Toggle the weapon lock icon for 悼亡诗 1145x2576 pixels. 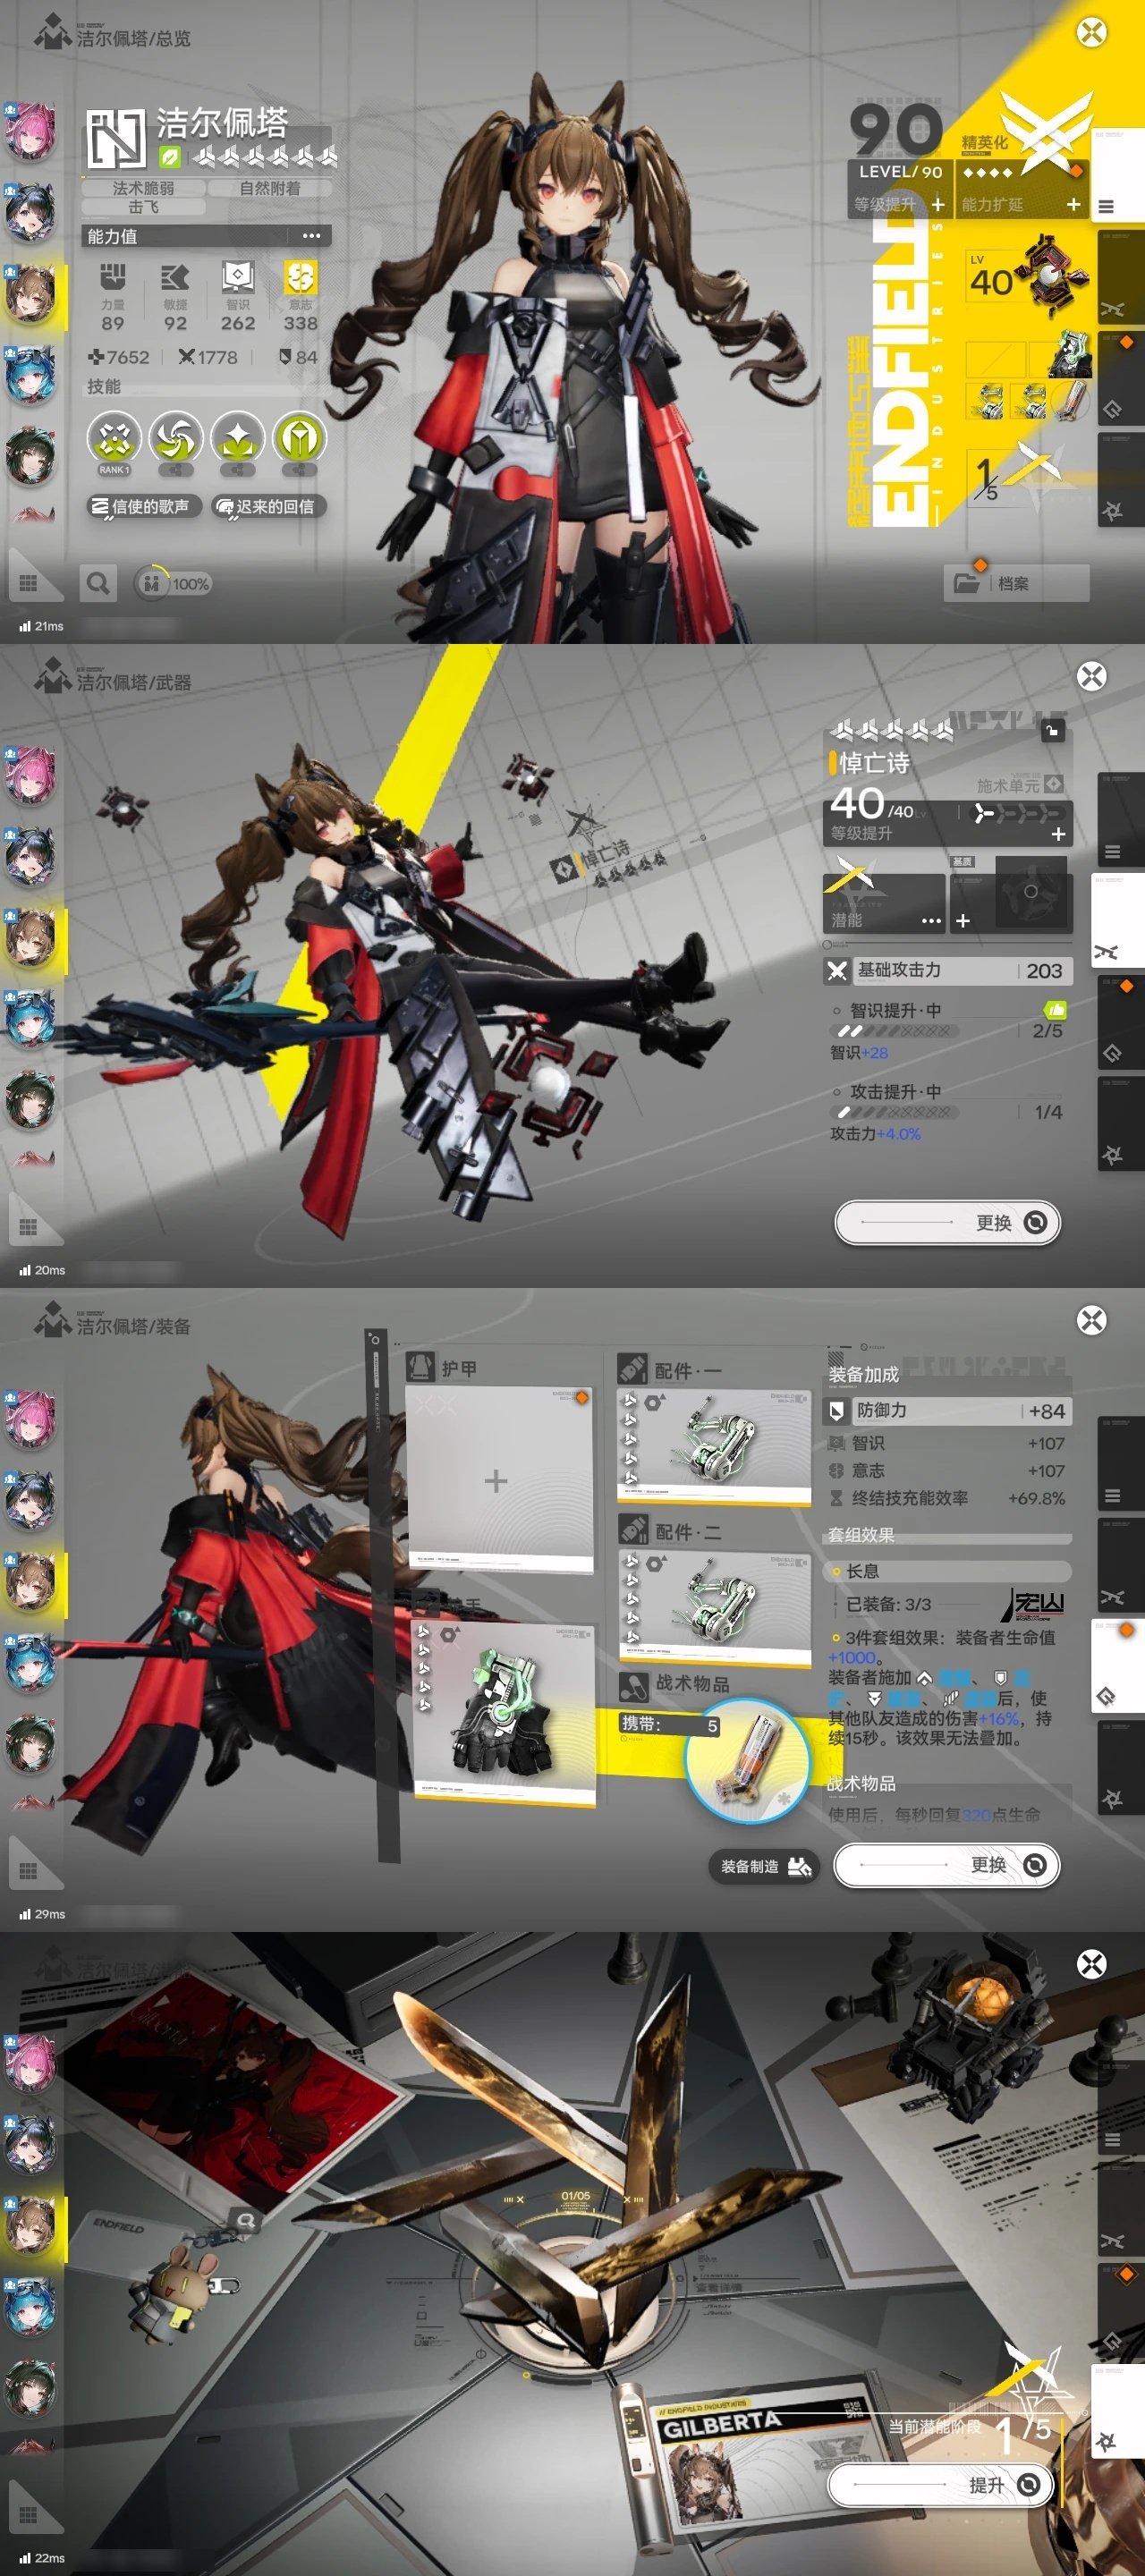(x=1051, y=731)
